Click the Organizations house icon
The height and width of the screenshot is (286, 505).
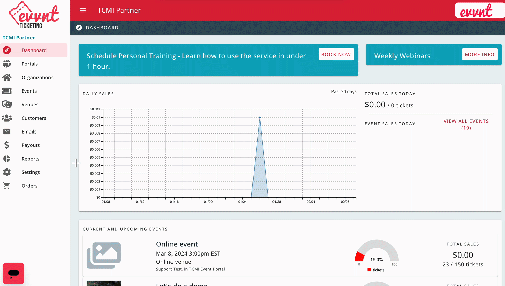point(7,77)
